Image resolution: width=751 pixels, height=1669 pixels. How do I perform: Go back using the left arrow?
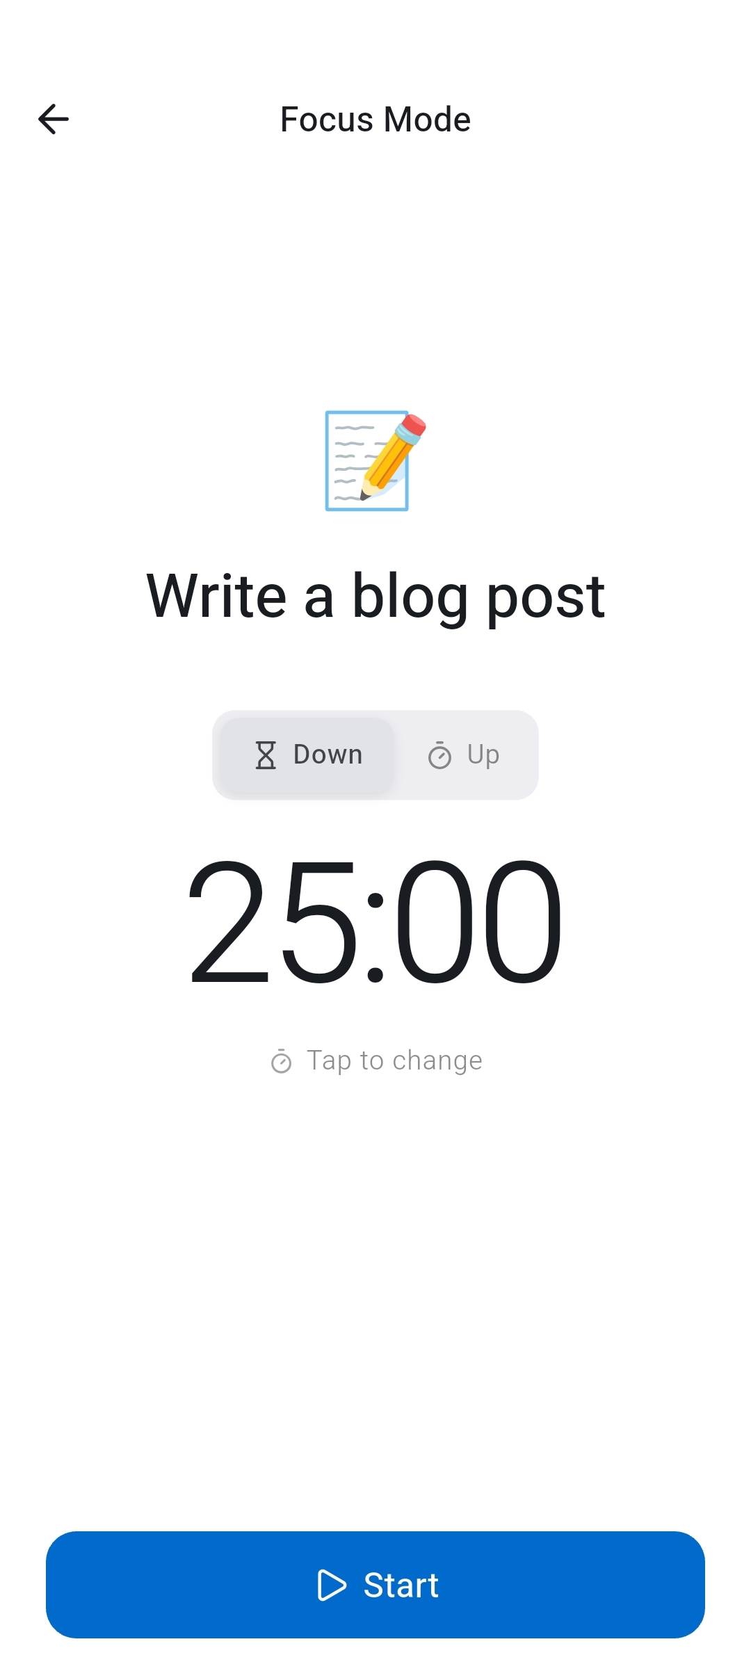coord(54,119)
